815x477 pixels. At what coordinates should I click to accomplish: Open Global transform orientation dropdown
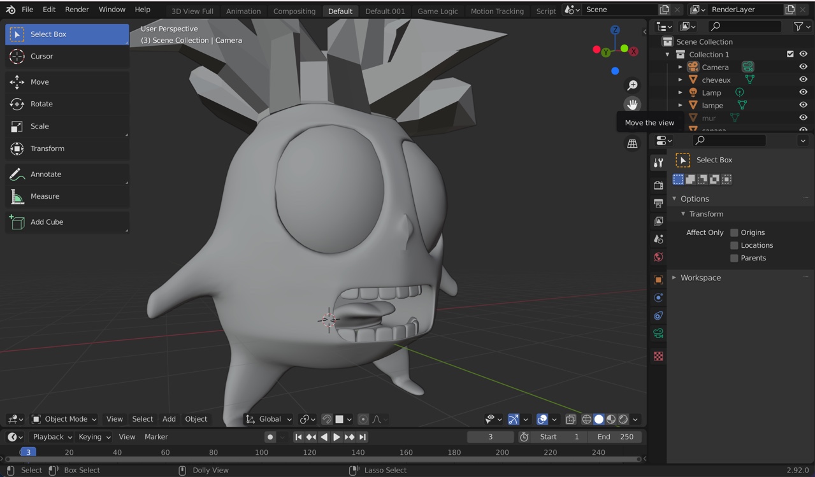[x=269, y=419]
